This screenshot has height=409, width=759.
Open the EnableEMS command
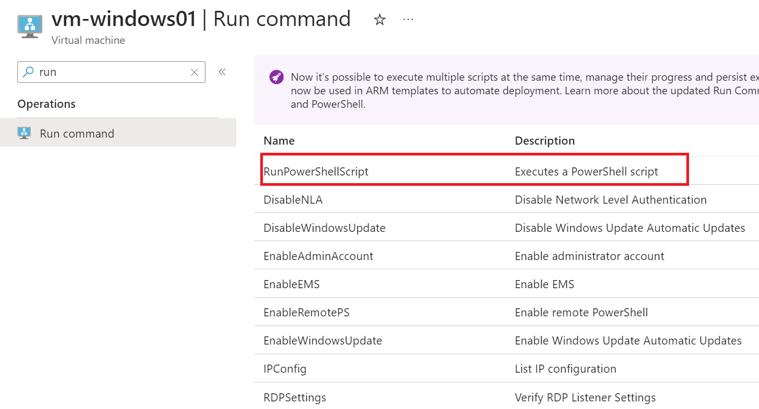(x=292, y=284)
